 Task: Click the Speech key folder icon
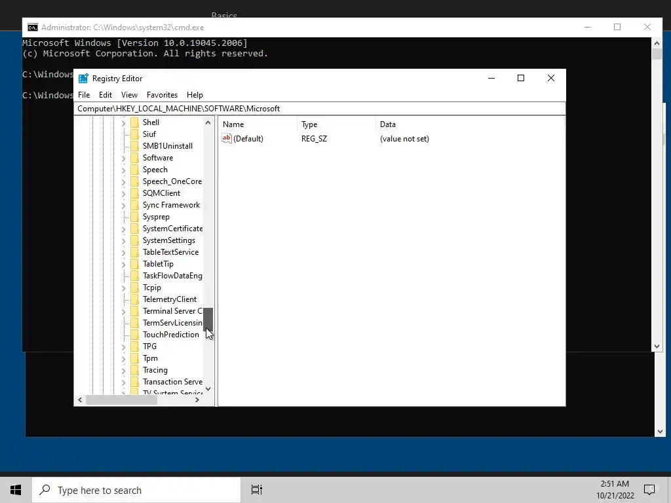pyautogui.click(x=134, y=170)
